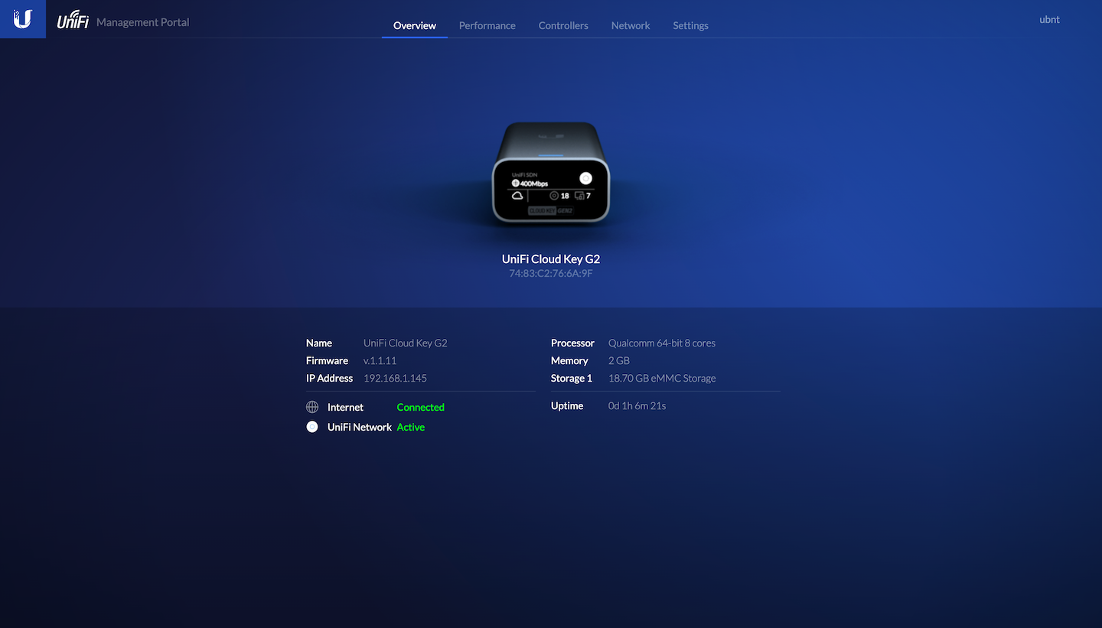Click the UniFi Network round status icon
Viewport: 1102px width, 628px height.
click(312, 427)
